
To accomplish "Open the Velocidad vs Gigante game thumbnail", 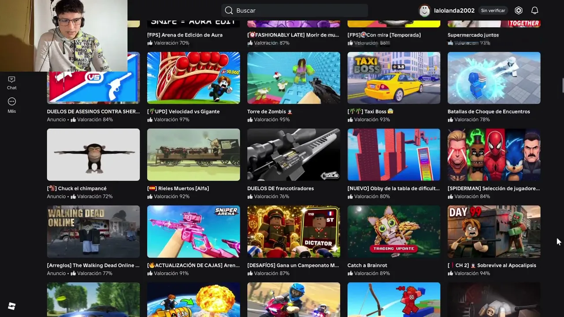I will 193,78.
